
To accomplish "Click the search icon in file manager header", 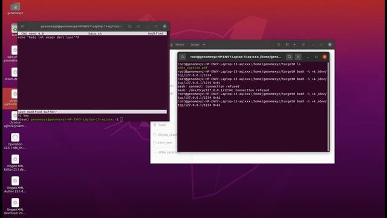I will 279,45.
